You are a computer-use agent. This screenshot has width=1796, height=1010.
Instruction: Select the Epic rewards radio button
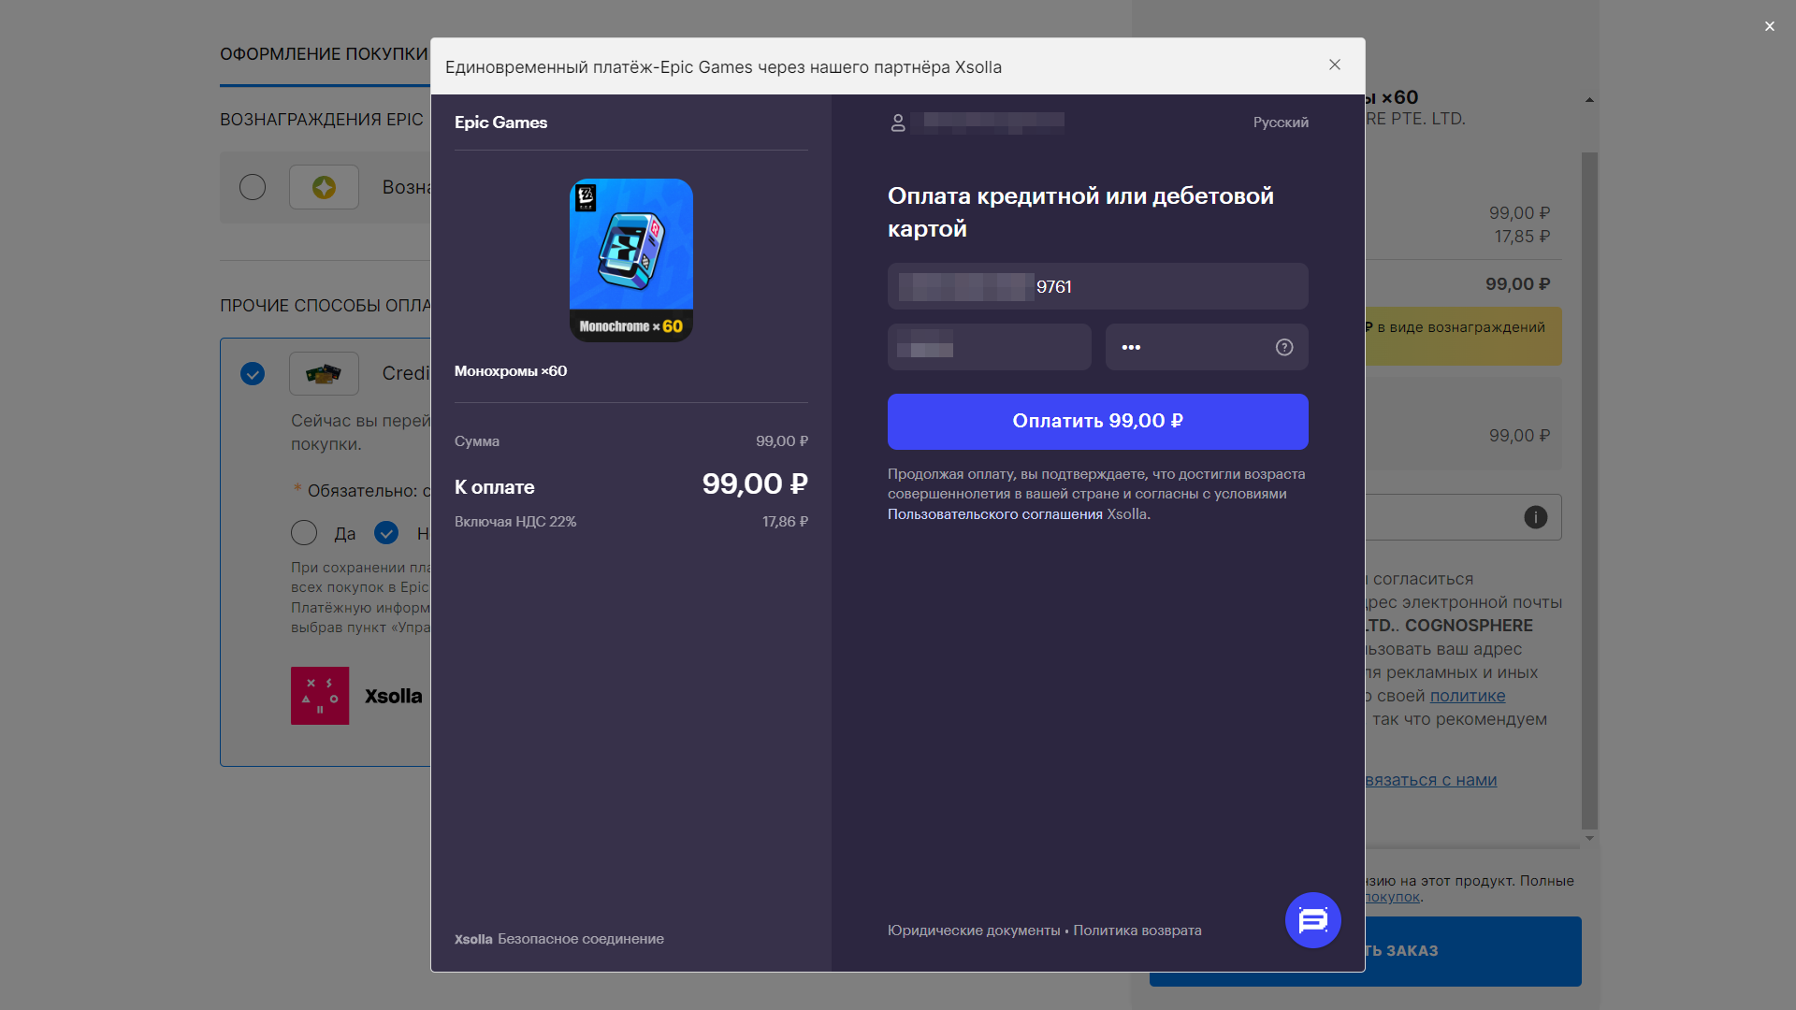click(253, 187)
